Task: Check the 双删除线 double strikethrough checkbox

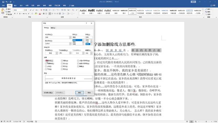Action: coord(46,64)
